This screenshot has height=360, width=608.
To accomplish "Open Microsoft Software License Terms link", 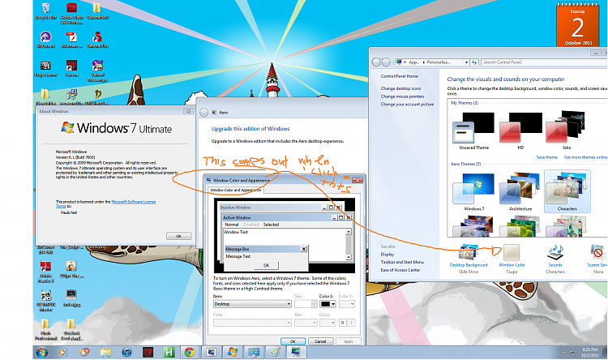I will point(134,202).
